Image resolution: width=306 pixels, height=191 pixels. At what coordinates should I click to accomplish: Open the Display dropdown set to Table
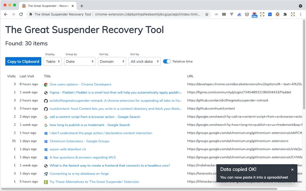(53, 61)
